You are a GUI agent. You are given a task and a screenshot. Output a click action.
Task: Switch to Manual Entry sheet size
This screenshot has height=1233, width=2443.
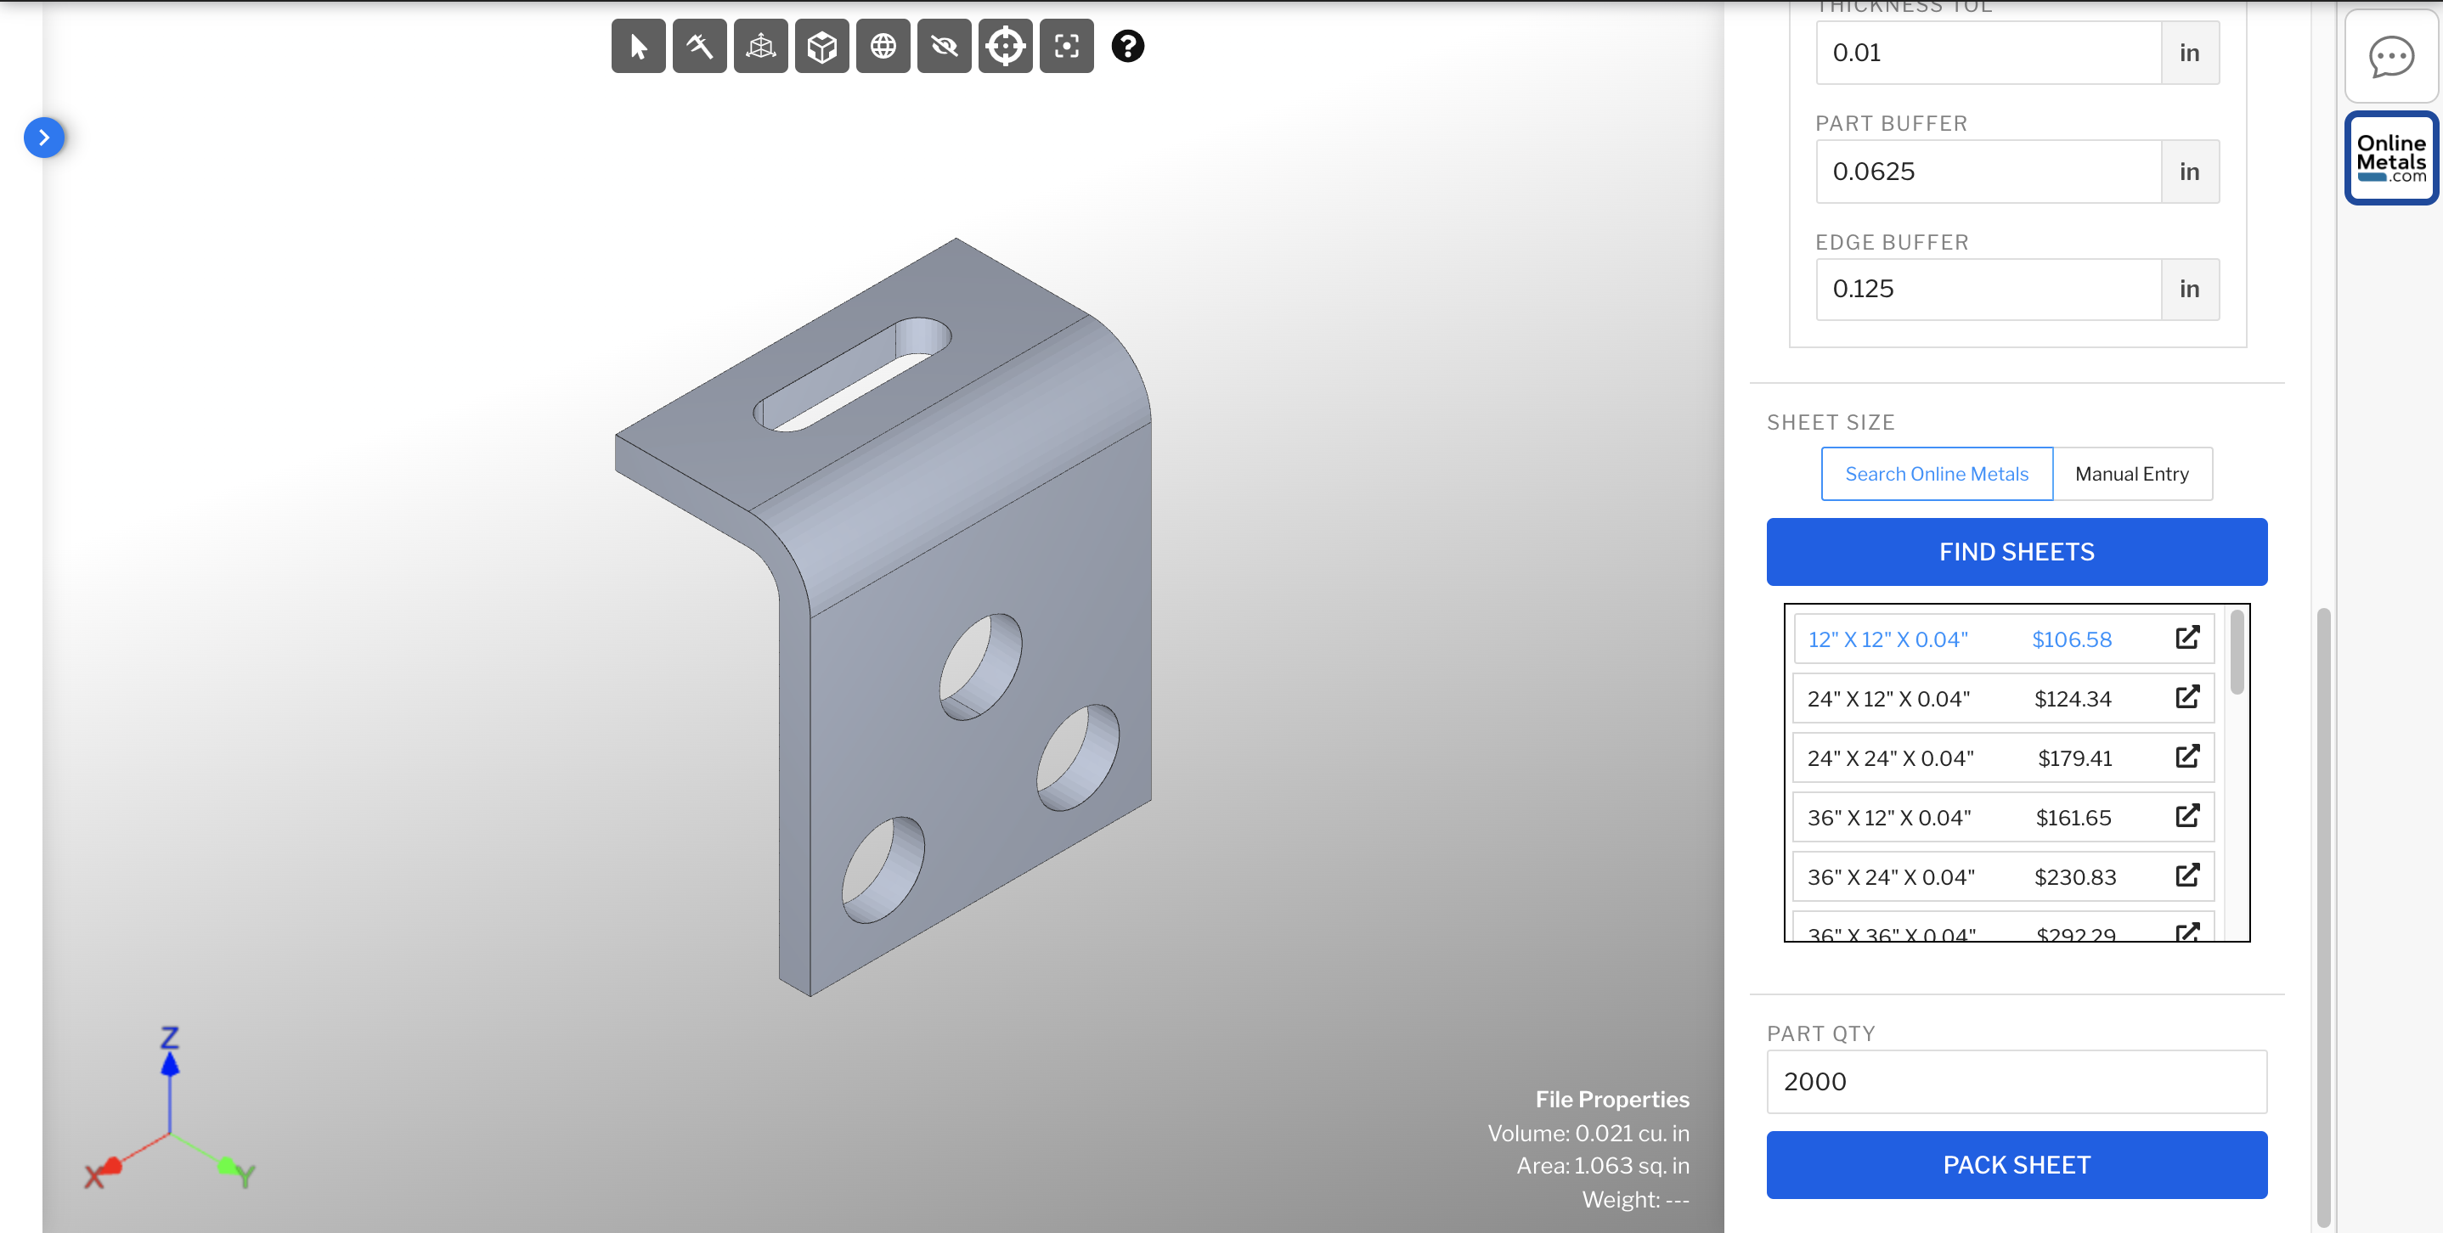coord(2133,474)
